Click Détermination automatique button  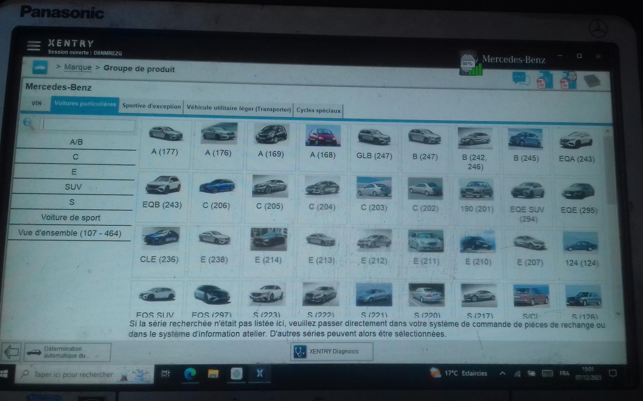pyautogui.click(x=67, y=352)
